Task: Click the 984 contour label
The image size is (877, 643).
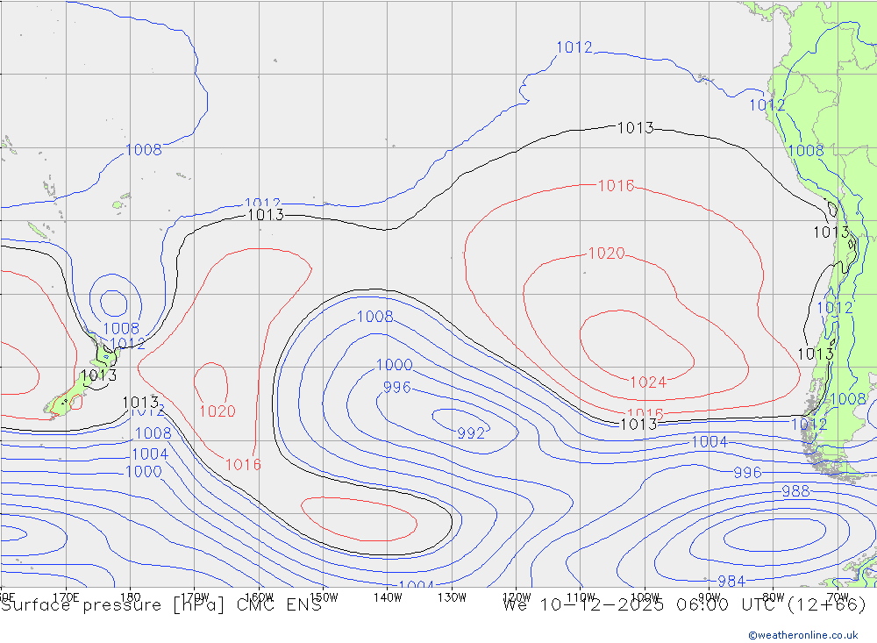Action: [x=731, y=582]
